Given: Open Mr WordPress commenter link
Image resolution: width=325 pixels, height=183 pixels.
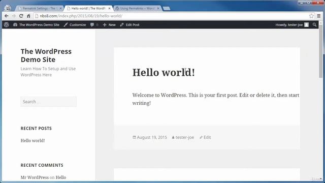Looking at the screenshot, I should click(x=35, y=177).
